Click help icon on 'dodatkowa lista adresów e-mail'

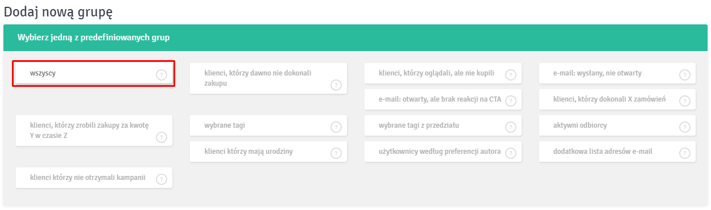[684, 153]
